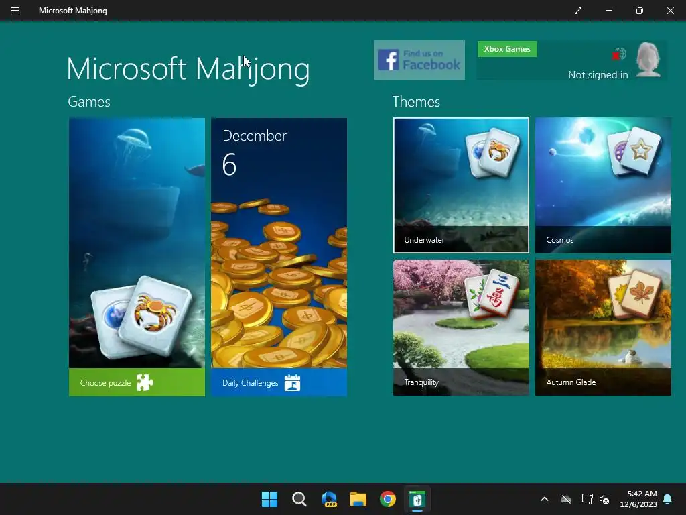Image resolution: width=686 pixels, height=515 pixels.
Task: Click the globe offline status icon
Action: click(619, 54)
